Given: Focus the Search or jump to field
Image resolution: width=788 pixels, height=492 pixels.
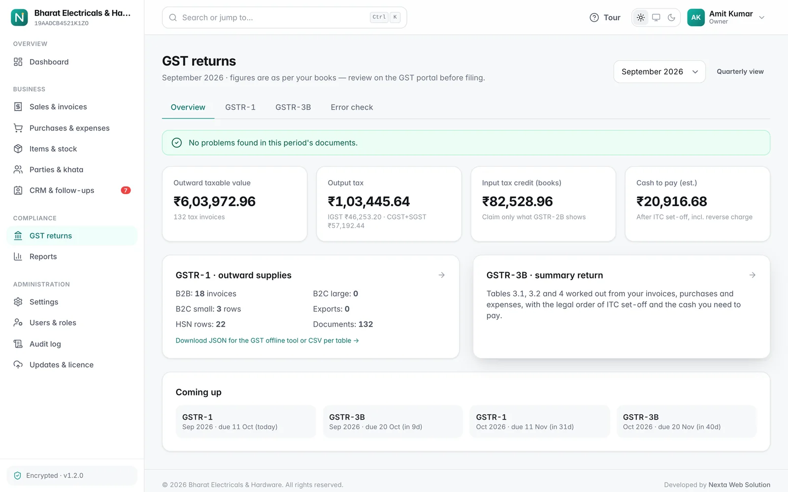Looking at the screenshot, I should 284,18.
